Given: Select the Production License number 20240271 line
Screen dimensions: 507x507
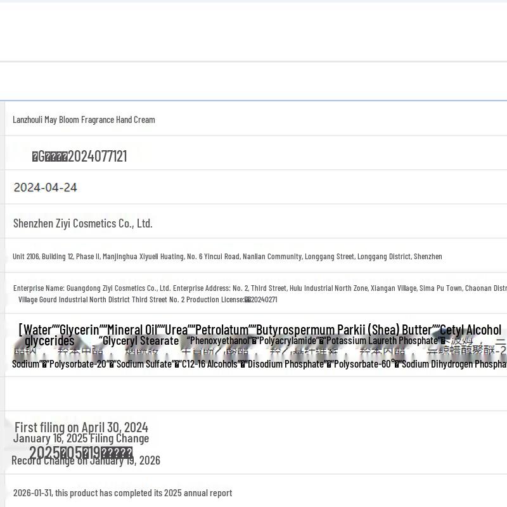Looking at the screenshot, I should pos(148,300).
